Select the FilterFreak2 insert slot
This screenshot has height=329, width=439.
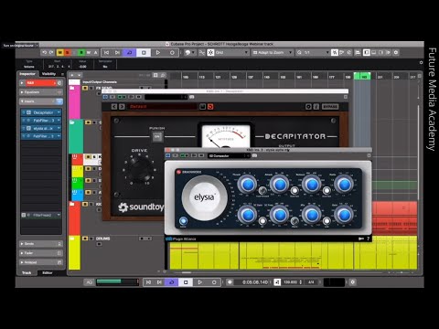click(42, 215)
